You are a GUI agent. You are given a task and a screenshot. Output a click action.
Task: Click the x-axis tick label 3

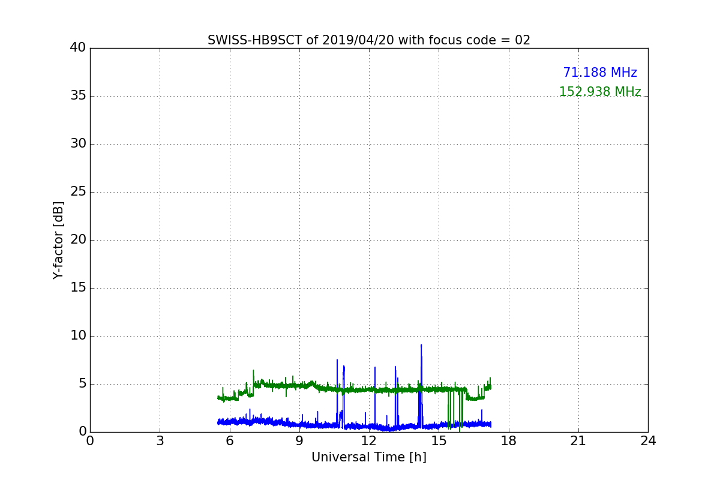click(x=160, y=441)
